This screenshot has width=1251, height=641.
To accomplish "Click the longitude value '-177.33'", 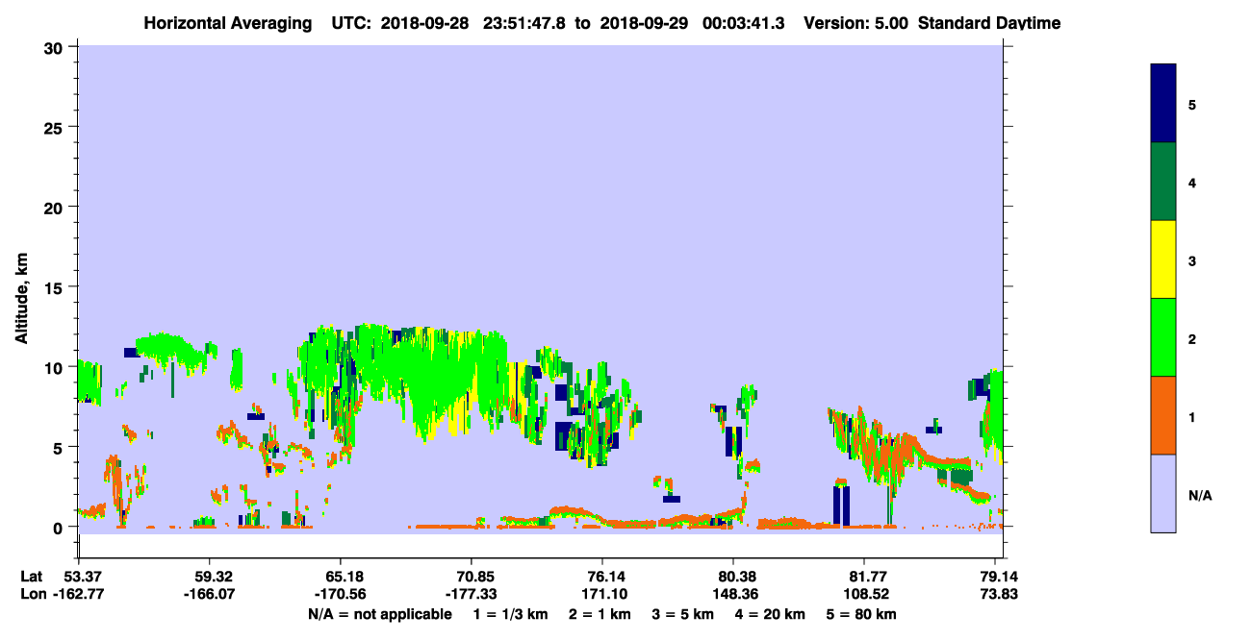I will [472, 594].
